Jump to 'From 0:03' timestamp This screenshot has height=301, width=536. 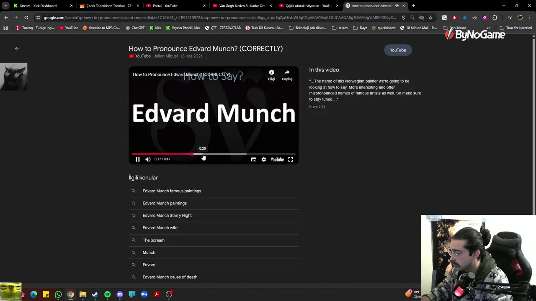[x=317, y=107]
